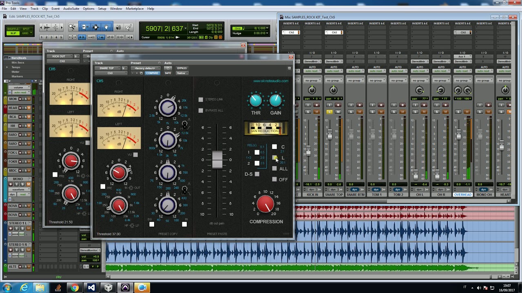
Task: Open the sknoteaudio.com website link
Action: click(x=271, y=81)
